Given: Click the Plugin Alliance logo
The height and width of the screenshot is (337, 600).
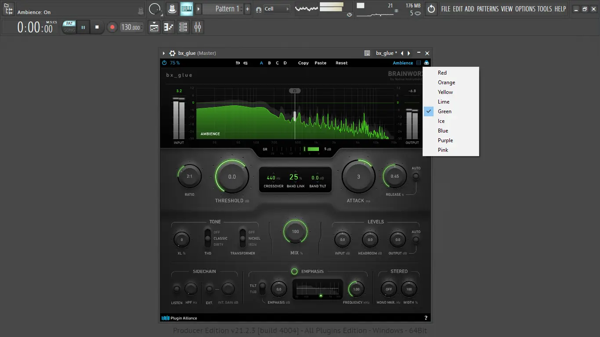Looking at the screenshot, I should pyautogui.click(x=179, y=318).
